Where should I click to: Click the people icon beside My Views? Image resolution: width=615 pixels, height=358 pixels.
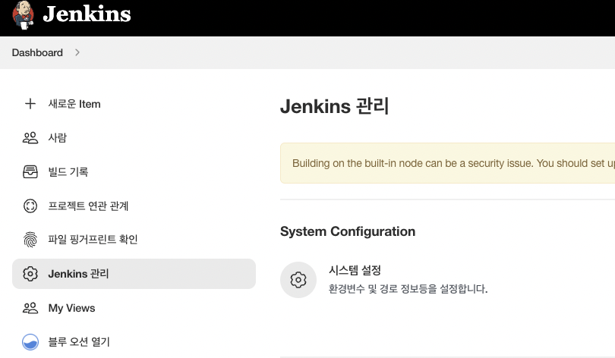(30, 308)
